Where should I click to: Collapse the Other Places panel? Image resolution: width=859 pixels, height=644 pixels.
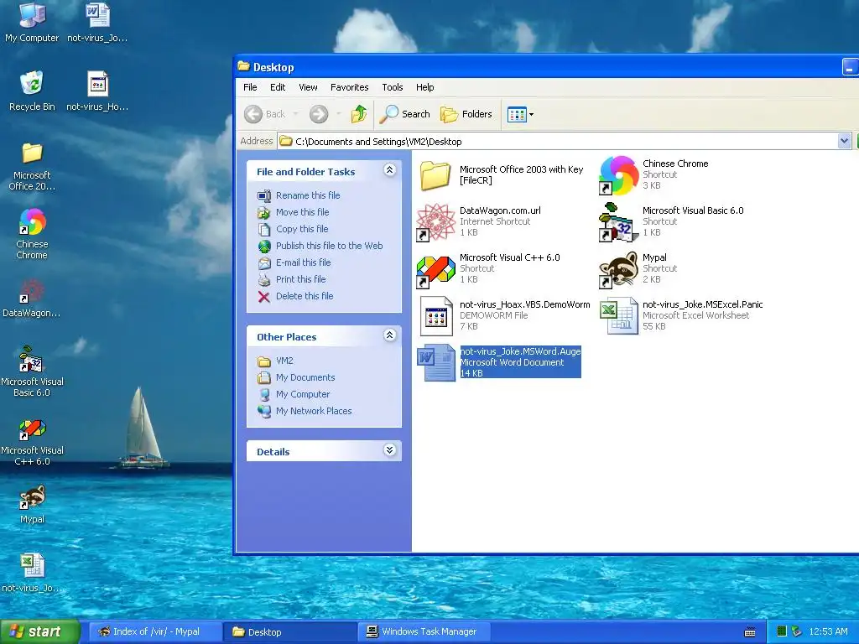(x=389, y=335)
